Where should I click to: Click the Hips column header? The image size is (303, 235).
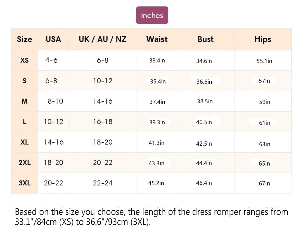(263, 39)
